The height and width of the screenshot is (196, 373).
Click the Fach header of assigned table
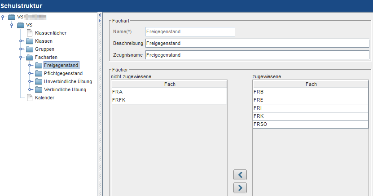pyautogui.click(x=311, y=84)
